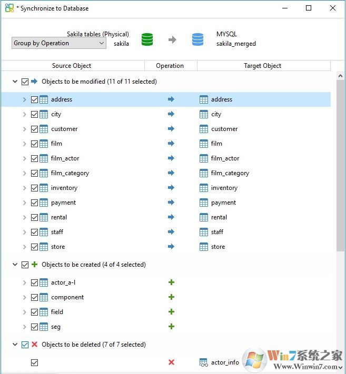
Task: Uncheck the address table checkbox
Action: (x=34, y=99)
